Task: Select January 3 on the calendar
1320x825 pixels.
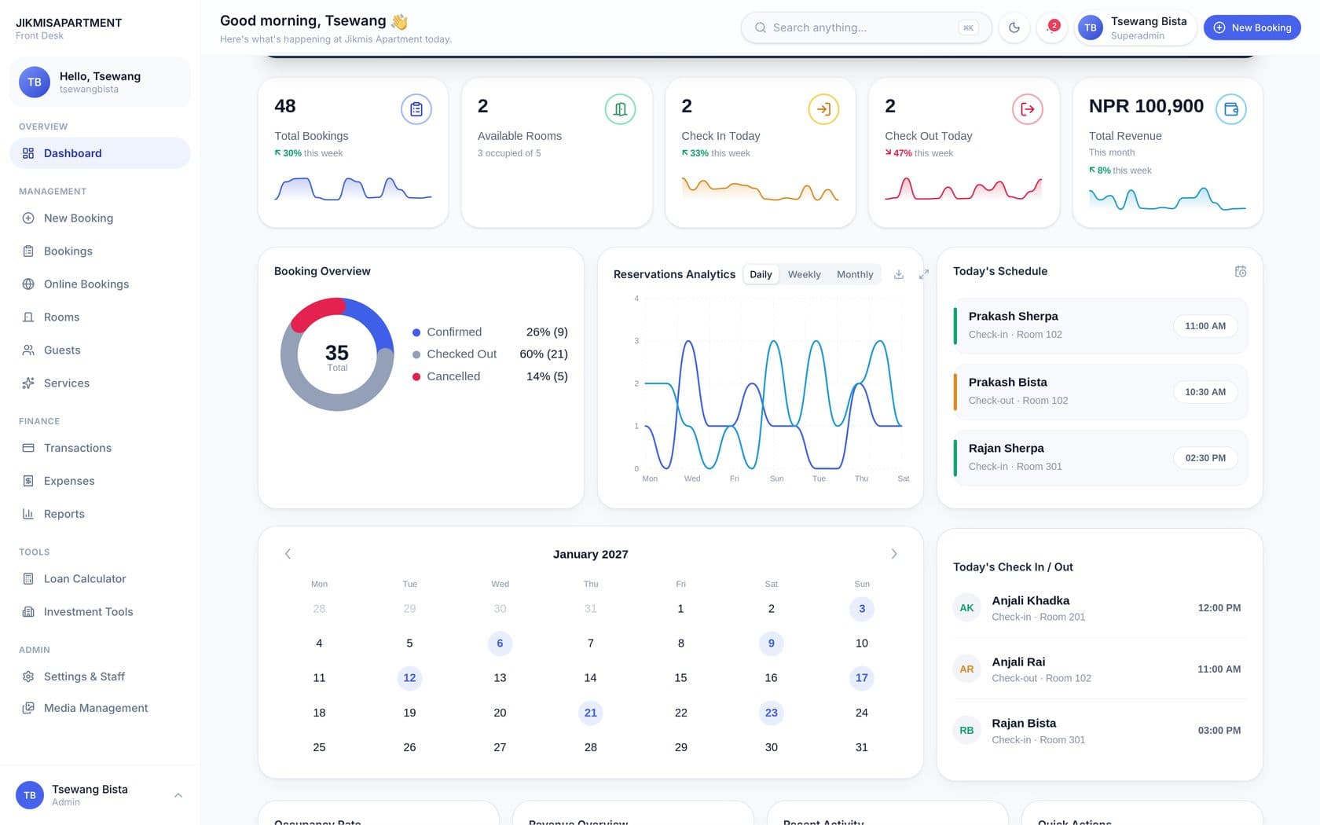Action: click(862, 609)
